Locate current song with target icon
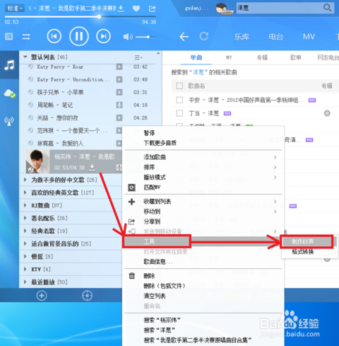 [x=87, y=296]
